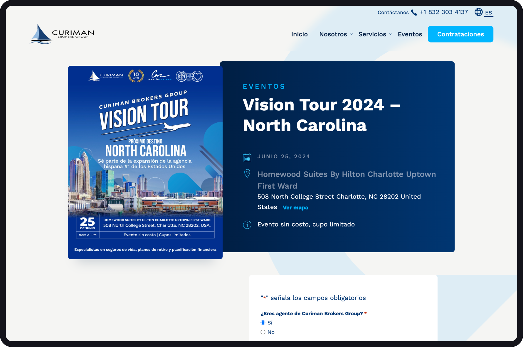Click the phone icon beside Contáctanos

pos(414,12)
